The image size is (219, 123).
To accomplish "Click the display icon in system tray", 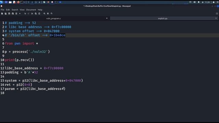I will coord(190,2).
